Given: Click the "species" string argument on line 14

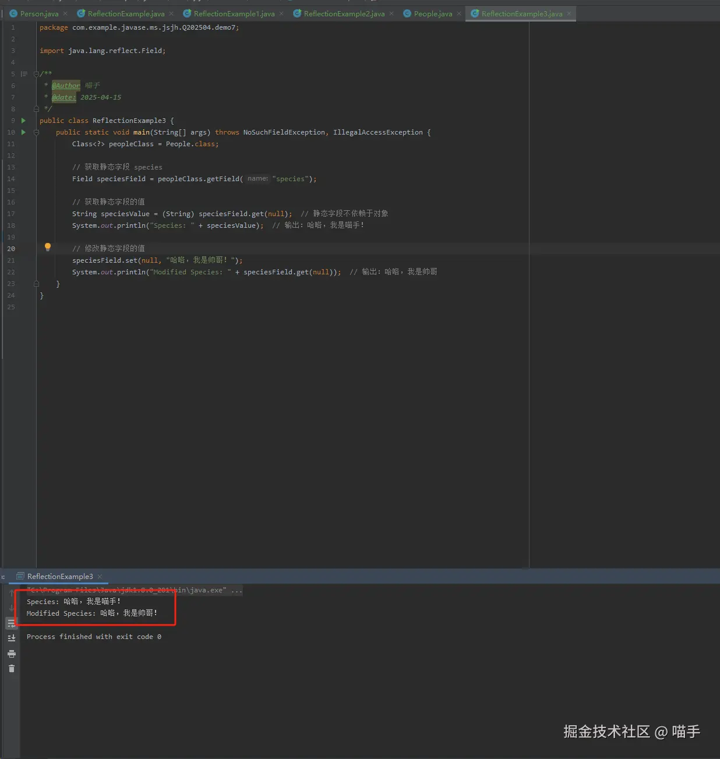Looking at the screenshot, I should (290, 179).
